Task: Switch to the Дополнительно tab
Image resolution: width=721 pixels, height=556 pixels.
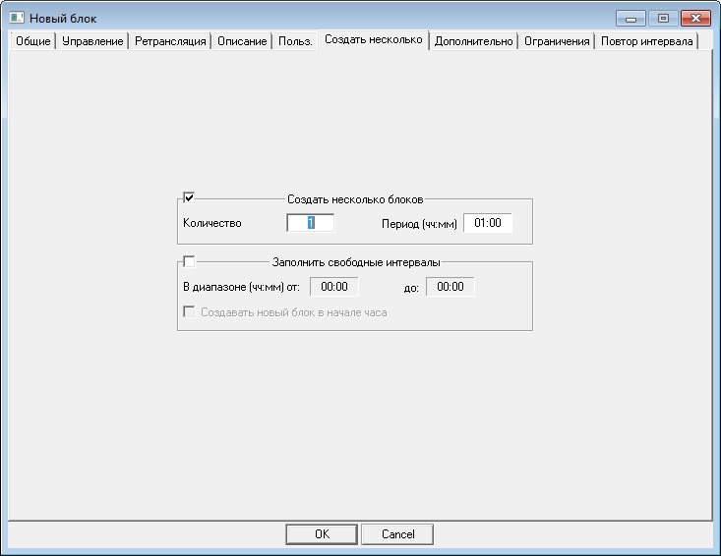Action: click(473, 41)
